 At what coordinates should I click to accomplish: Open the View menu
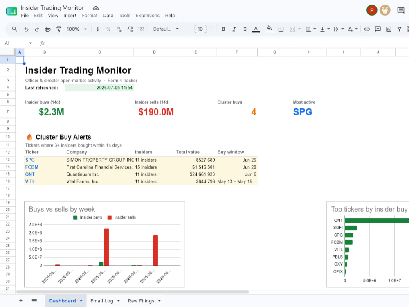click(x=53, y=16)
